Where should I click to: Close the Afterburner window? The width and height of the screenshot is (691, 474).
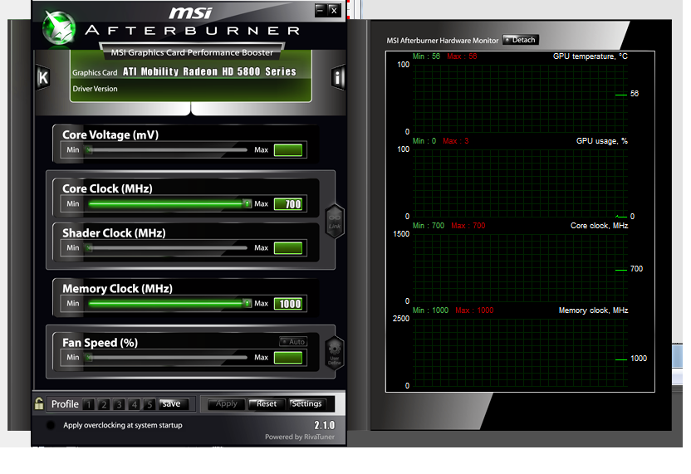point(334,10)
